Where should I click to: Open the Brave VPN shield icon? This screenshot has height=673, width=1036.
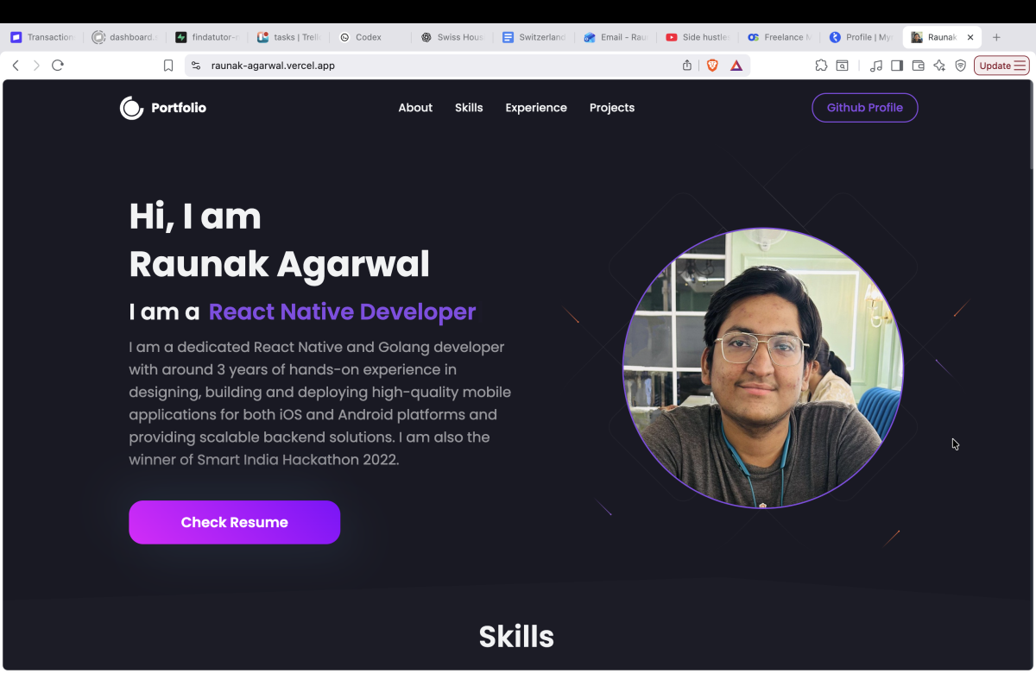click(x=961, y=66)
